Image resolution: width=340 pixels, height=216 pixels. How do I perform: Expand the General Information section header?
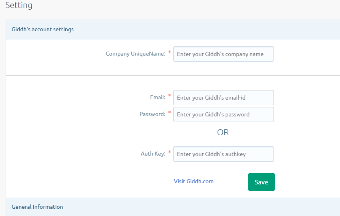coord(37,207)
